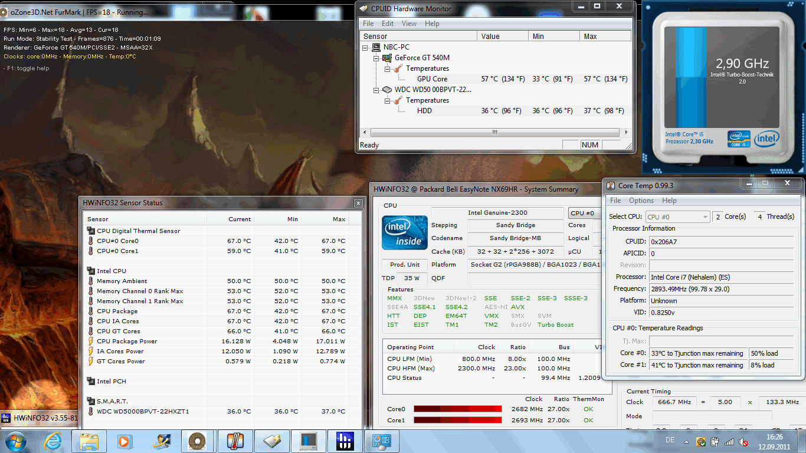Click HWMonitor scrollbar right arrow

[x=627, y=133]
